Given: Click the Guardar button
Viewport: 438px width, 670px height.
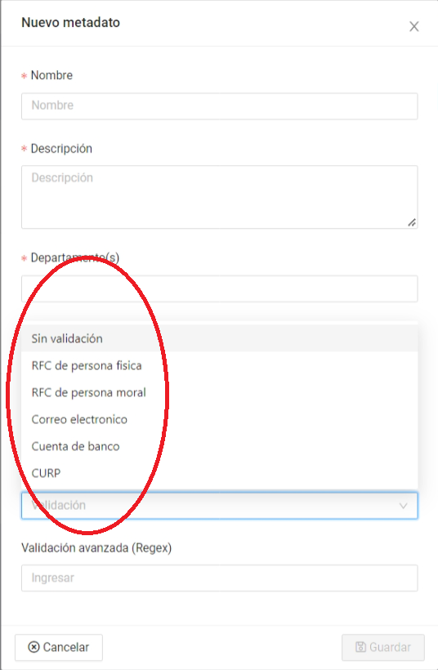Looking at the screenshot, I should click(383, 647).
